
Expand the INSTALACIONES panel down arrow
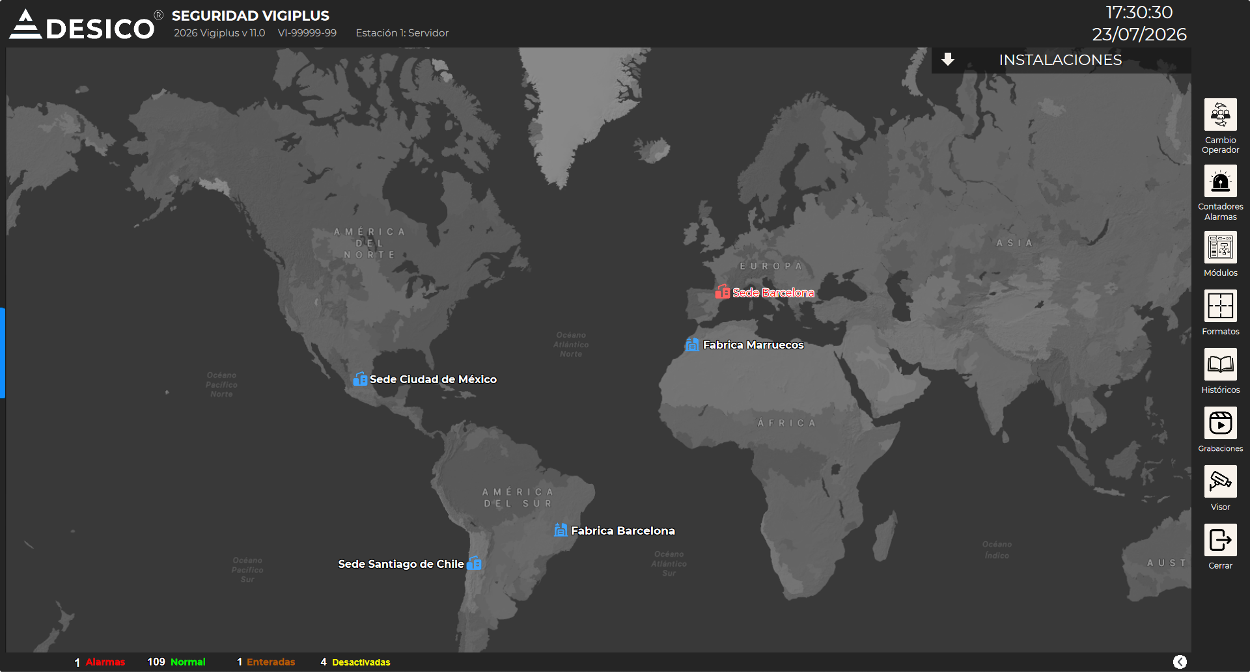[x=948, y=59]
